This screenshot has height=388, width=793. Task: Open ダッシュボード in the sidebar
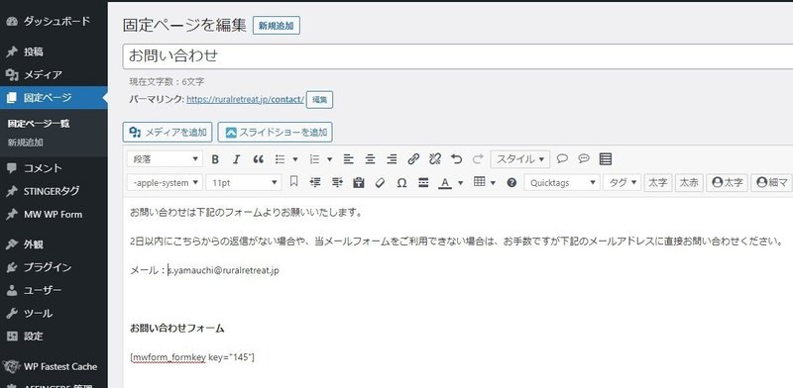(54, 21)
